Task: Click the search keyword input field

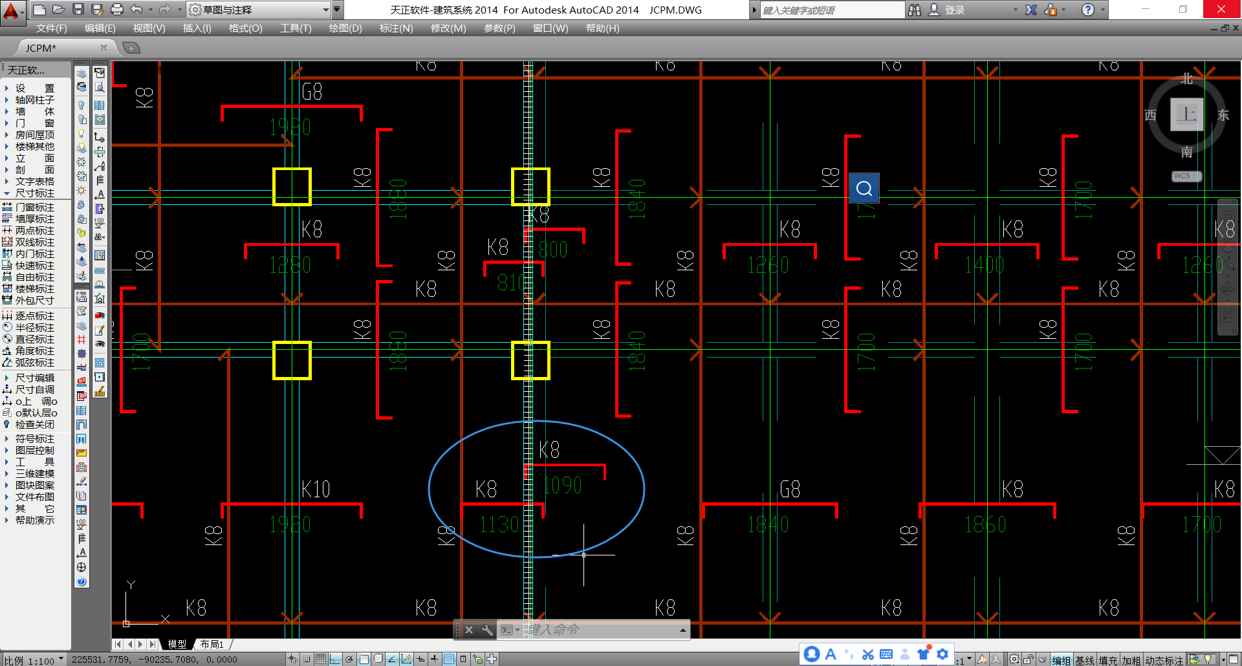Action: click(x=833, y=10)
